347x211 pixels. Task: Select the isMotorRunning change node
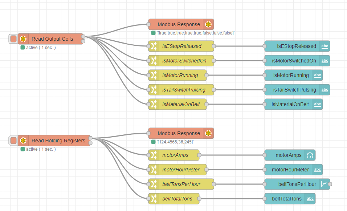tap(180, 75)
